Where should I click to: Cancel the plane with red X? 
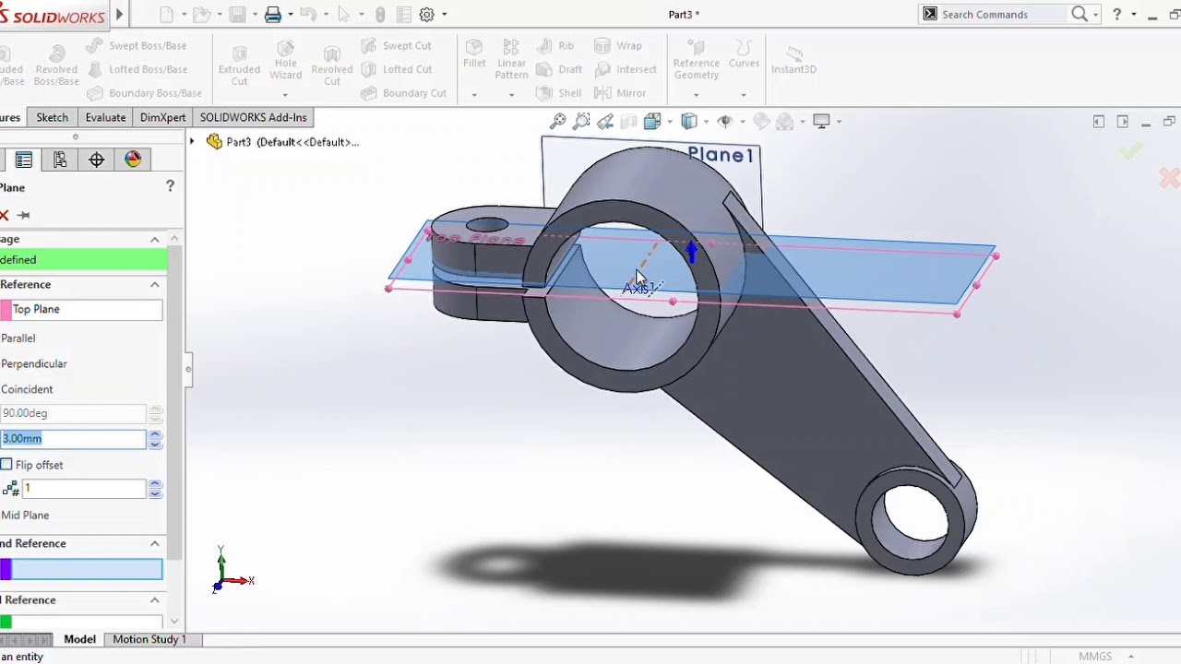[4, 215]
